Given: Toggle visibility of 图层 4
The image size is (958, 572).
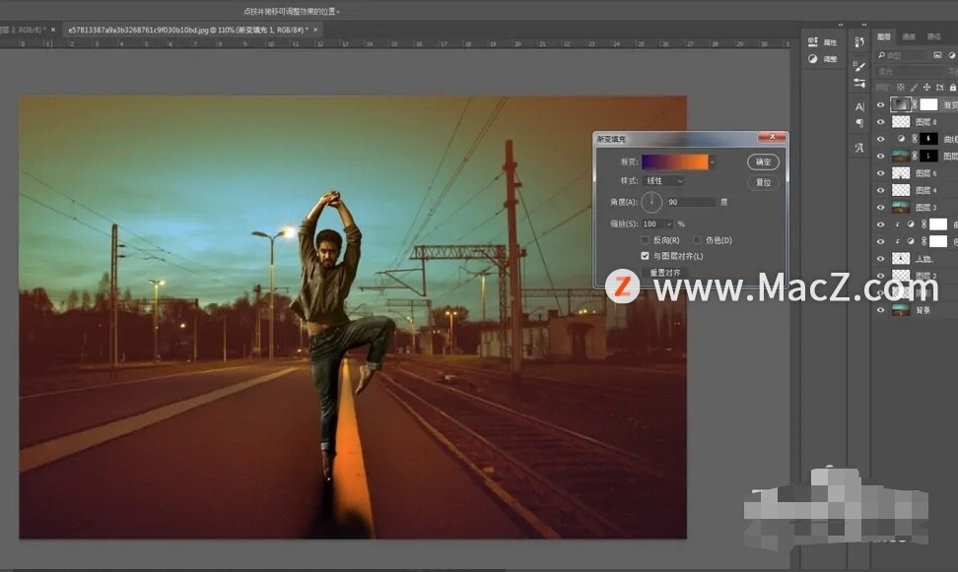Looking at the screenshot, I should coord(880,190).
